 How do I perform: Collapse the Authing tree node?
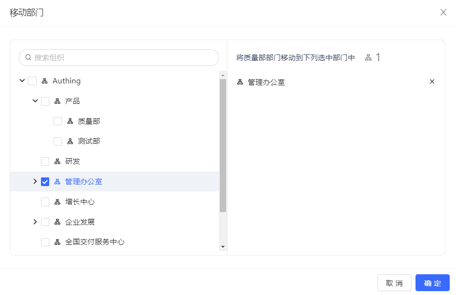[x=22, y=80]
